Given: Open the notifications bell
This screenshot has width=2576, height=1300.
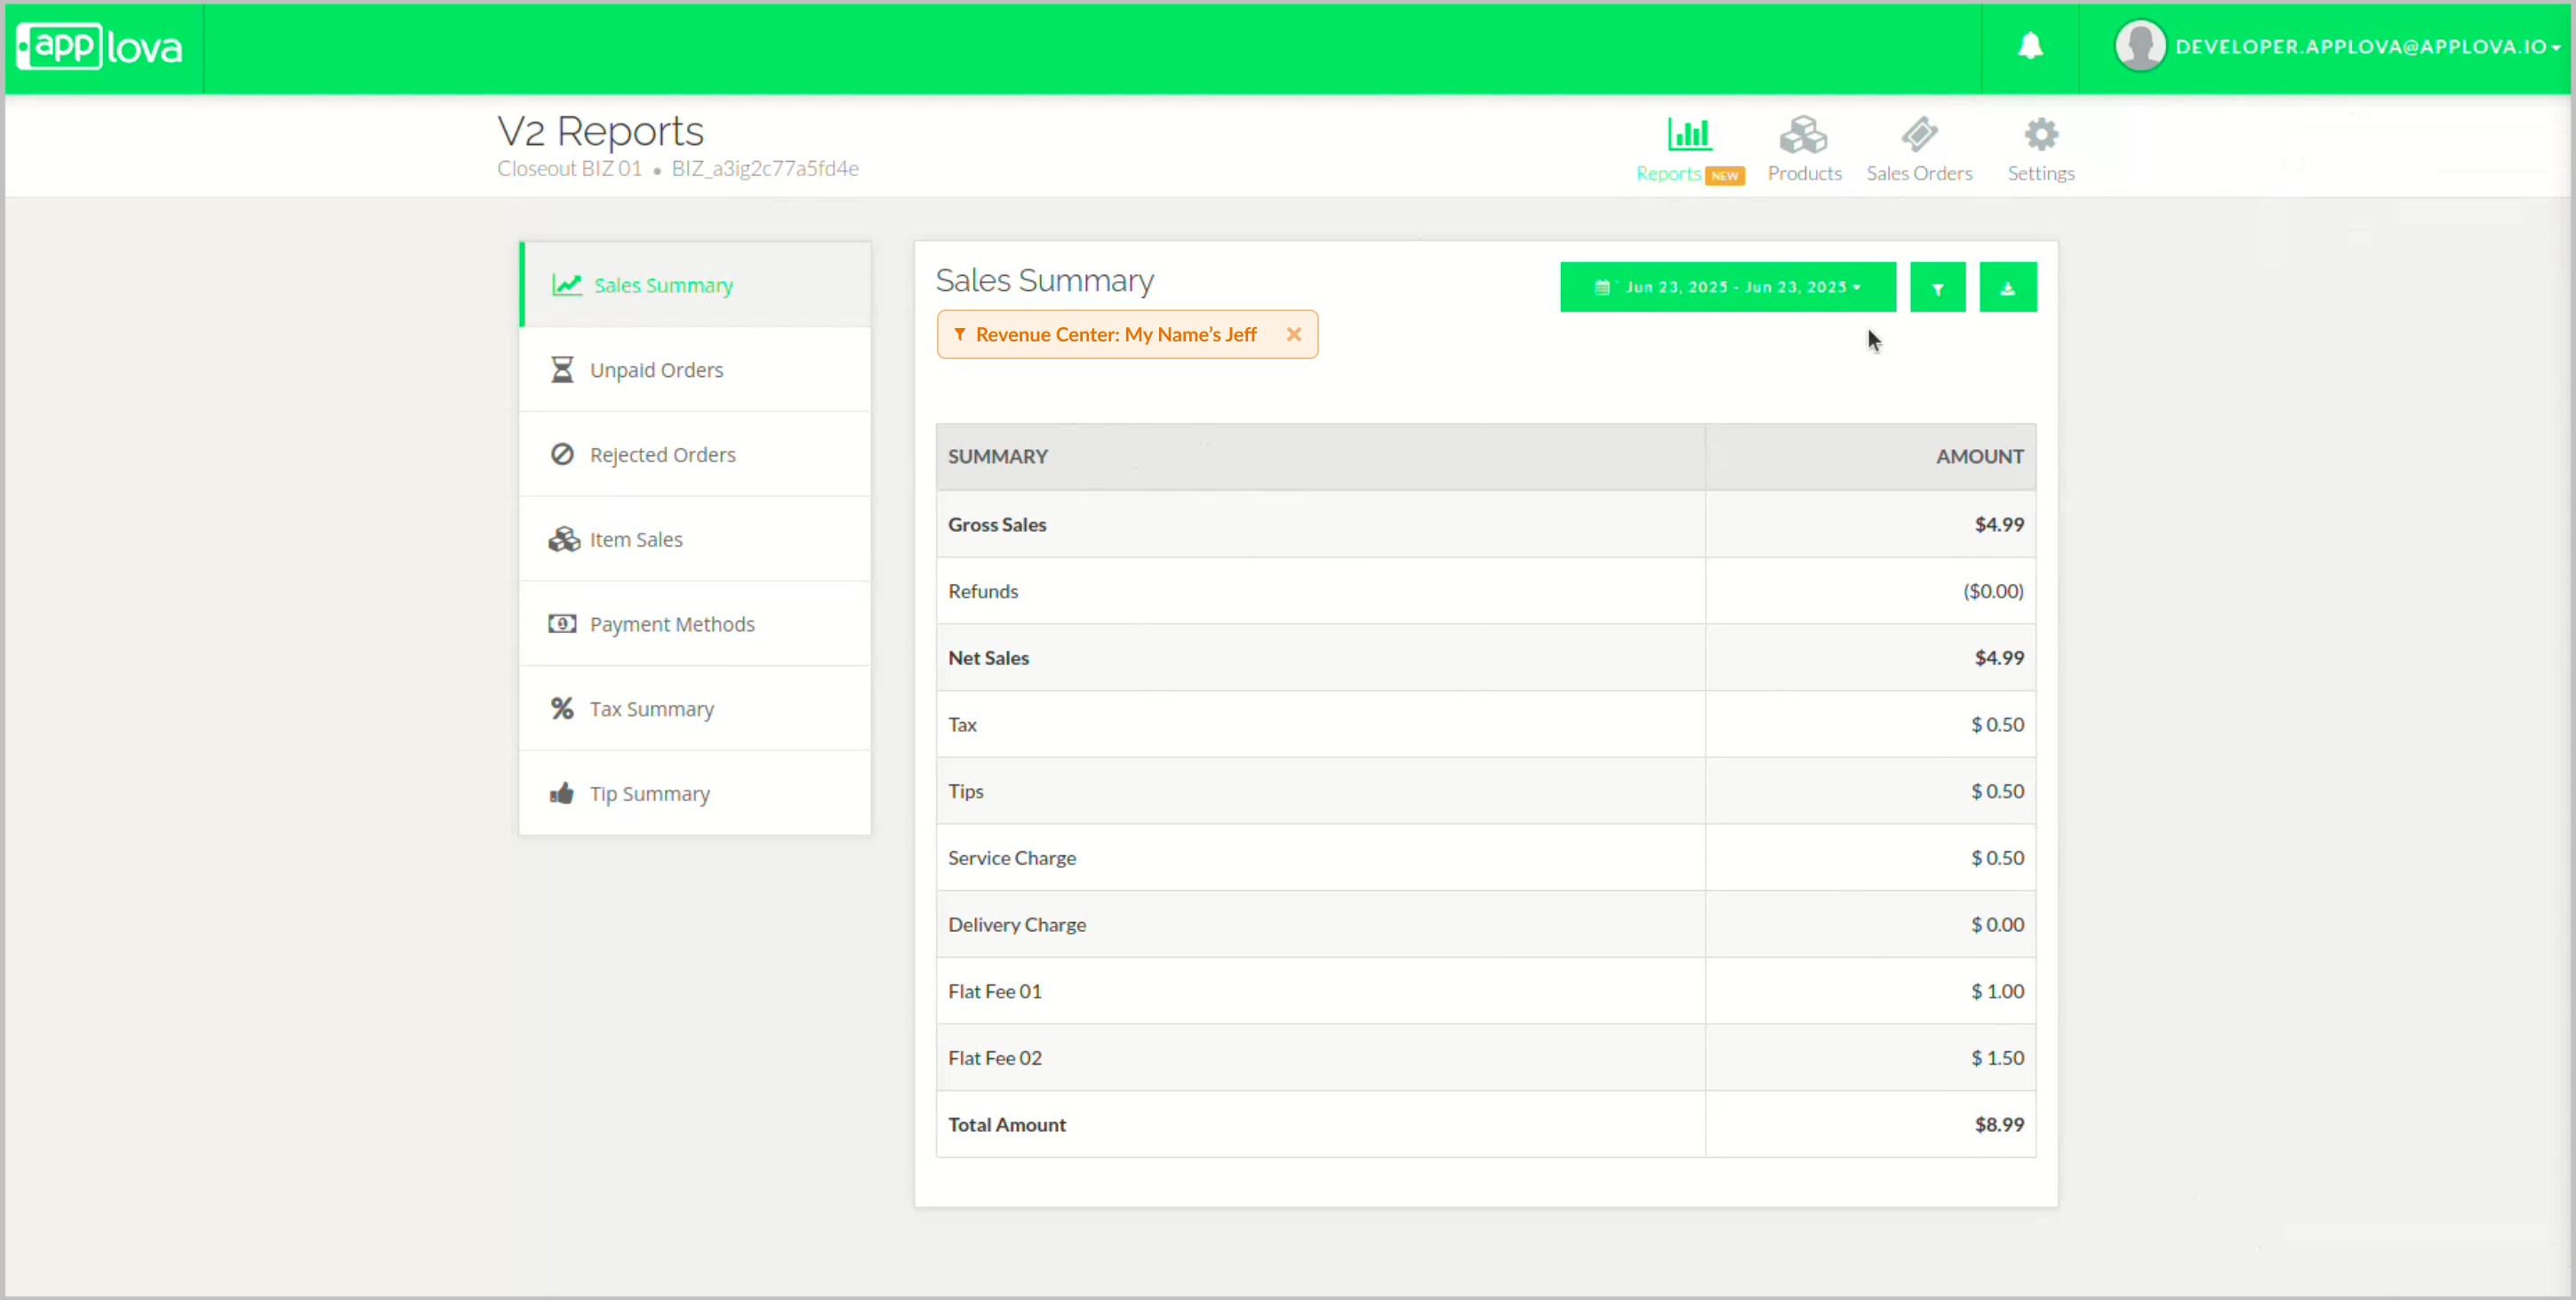Looking at the screenshot, I should click(x=2030, y=46).
